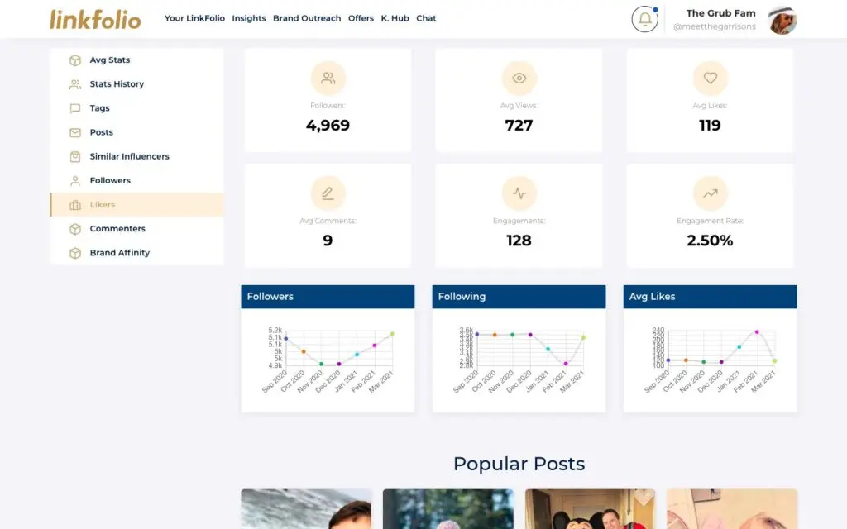This screenshot has height=529, width=847.
Task: Select Stats History in the sidebar
Action: [x=117, y=84]
